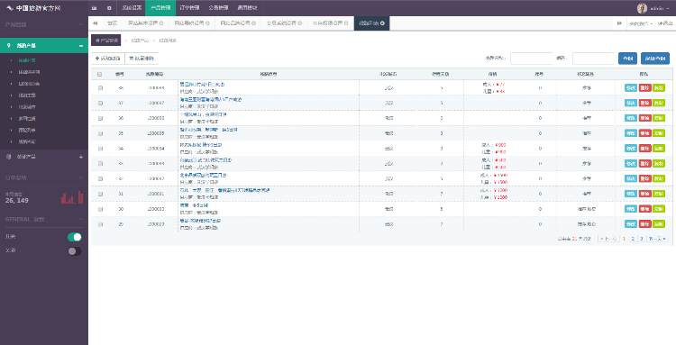Open the route title link in row L000031
The width and height of the screenshot is (676, 345).
tap(224, 190)
